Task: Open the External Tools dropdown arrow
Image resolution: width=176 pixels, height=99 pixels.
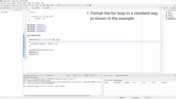Action: click(x=50, y=5)
